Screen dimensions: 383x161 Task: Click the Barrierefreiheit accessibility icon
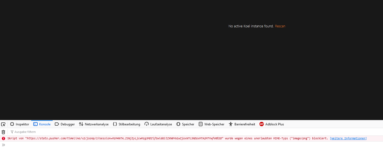(x=230, y=124)
